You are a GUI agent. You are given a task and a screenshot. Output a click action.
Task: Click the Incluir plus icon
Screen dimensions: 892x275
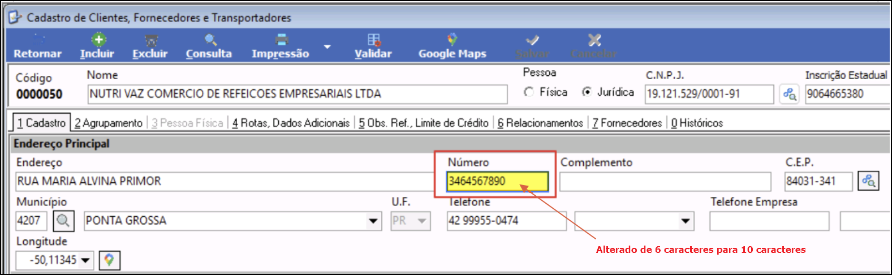(98, 40)
